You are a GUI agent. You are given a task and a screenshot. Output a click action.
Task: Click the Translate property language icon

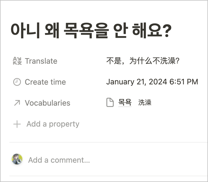click(x=17, y=61)
